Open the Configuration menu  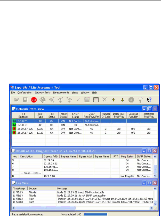click(x=25, y=92)
